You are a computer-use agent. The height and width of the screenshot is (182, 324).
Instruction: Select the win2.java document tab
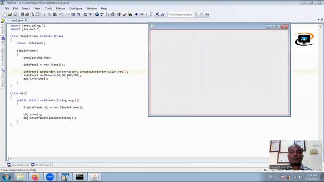17,20
